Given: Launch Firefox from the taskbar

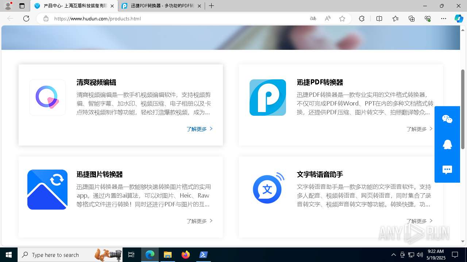Looking at the screenshot, I should pos(186,255).
